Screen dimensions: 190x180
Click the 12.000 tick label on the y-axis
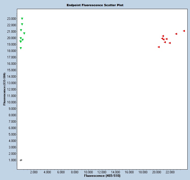coord(11,89)
